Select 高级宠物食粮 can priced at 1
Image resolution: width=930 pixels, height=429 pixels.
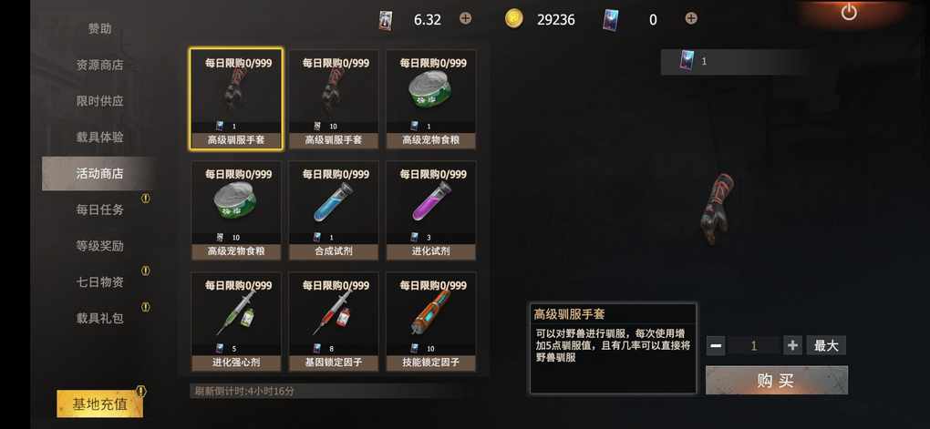430,99
